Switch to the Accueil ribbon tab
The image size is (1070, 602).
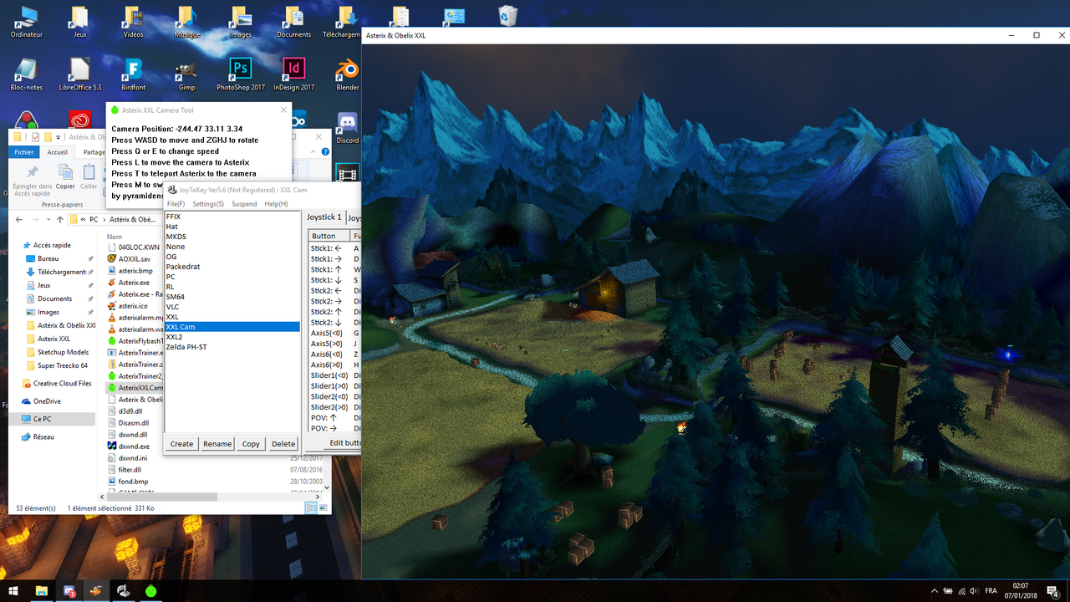[x=58, y=152]
